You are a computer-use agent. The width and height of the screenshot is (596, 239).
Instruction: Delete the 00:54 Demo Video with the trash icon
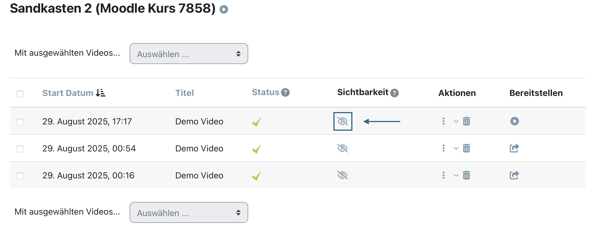click(466, 148)
